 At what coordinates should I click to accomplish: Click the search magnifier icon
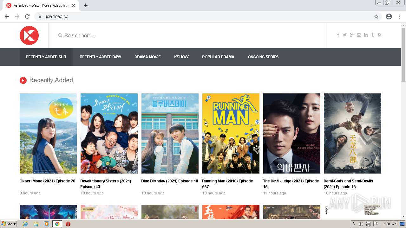(x=60, y=35)
